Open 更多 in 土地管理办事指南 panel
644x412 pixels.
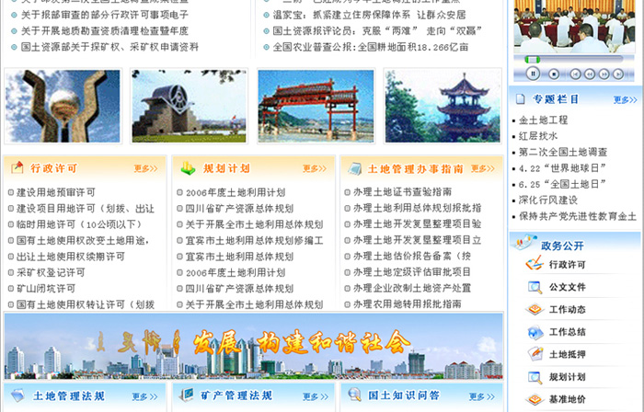pyautogui.click(x=483, y=168)
